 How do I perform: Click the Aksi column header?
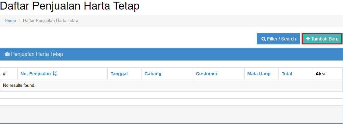click(x=321, y=74)
